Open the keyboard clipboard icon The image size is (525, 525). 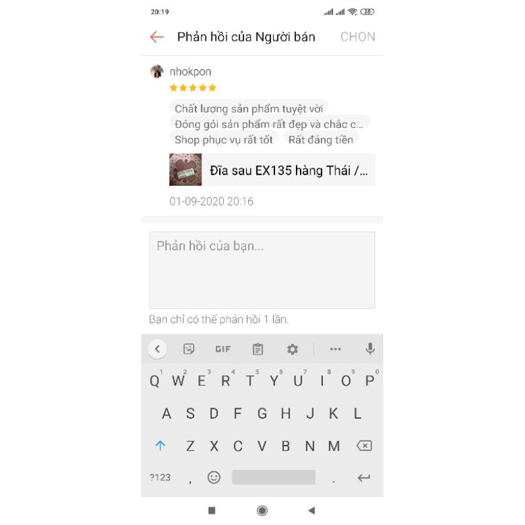tap(257, 349)
